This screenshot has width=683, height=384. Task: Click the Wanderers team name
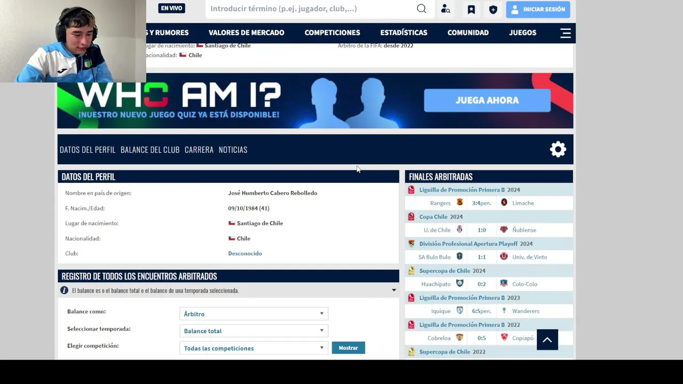coord(526,311)
